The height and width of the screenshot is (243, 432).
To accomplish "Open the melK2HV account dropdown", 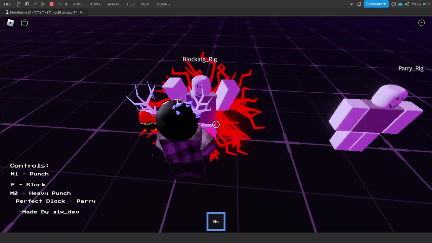I will [x=421, y=4].
